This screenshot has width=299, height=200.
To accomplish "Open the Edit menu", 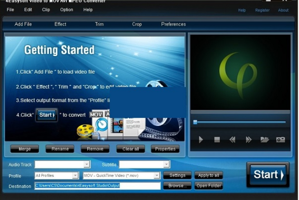I will tap(28, 10).
